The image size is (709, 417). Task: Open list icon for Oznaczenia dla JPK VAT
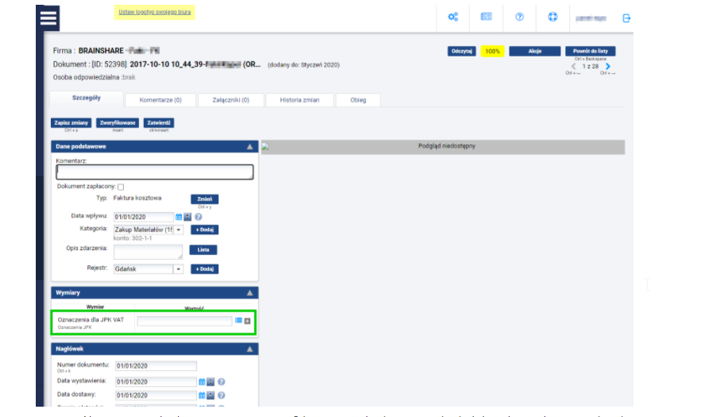pyautogui.click(x=238, y=320)
